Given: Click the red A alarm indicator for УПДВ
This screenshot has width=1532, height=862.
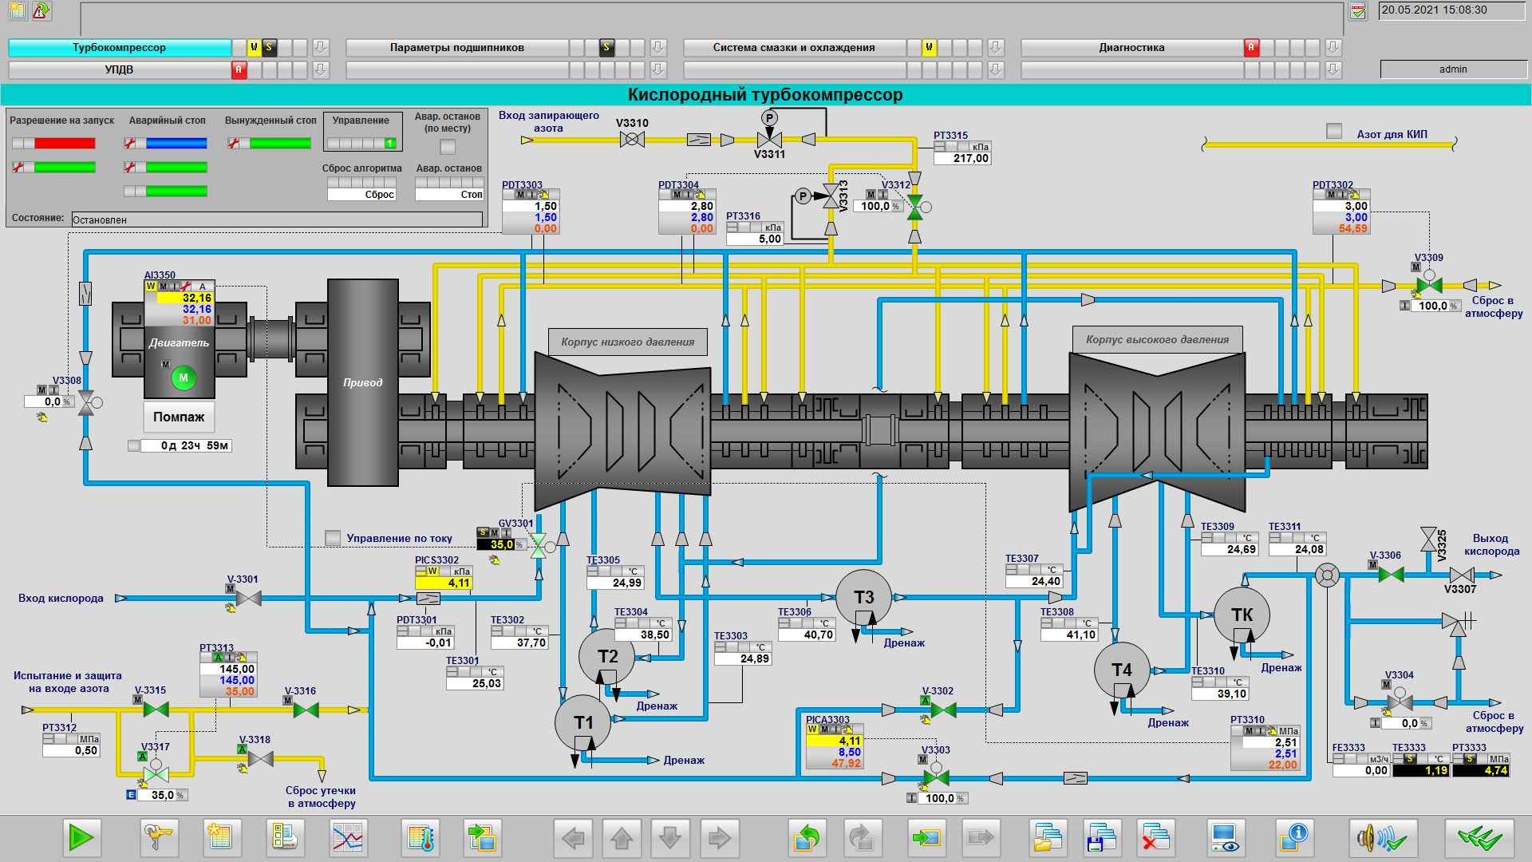Looking at the screenshot, I should (238, 70).
